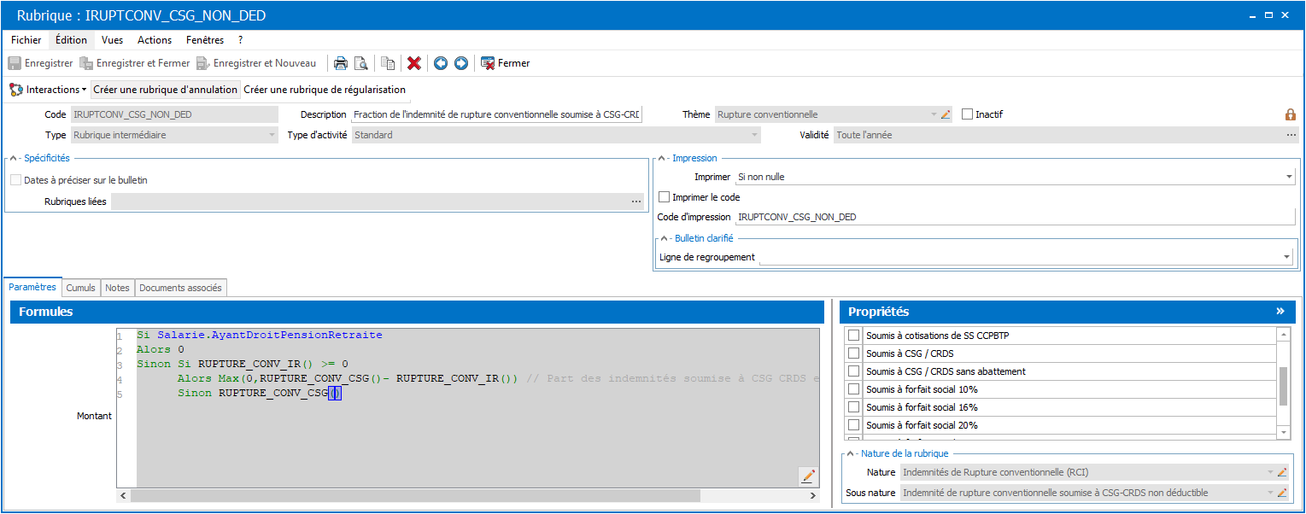Check Soumis à cotisations de SS CCPBTP
Viewport: 1306px width, 514px height.
point(853,336)
